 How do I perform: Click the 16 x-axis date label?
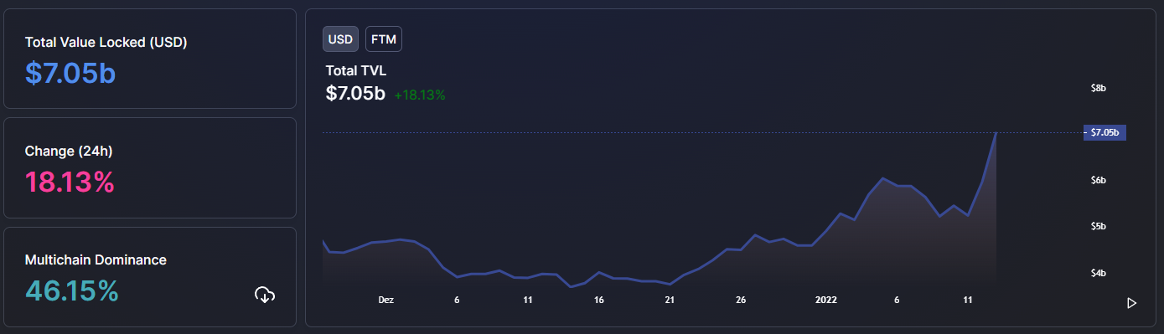tap(598, 299)
